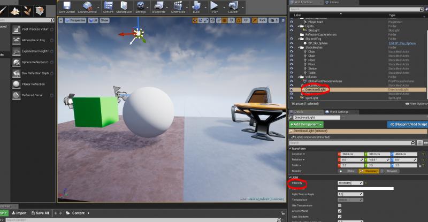Select the translate gizmo mode icon
The height and width of the screenshot is (222, 428).
[195, 20]
